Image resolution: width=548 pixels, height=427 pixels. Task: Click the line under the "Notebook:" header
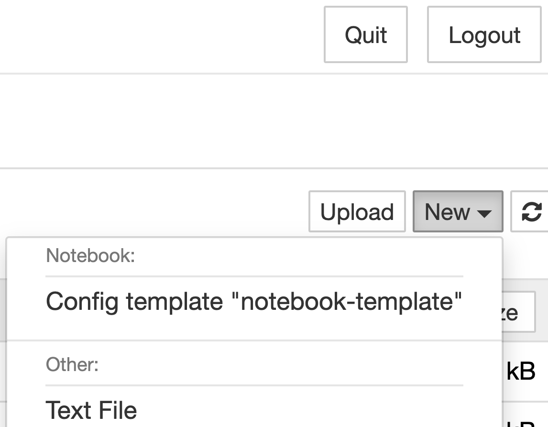(x=254, y=276)
